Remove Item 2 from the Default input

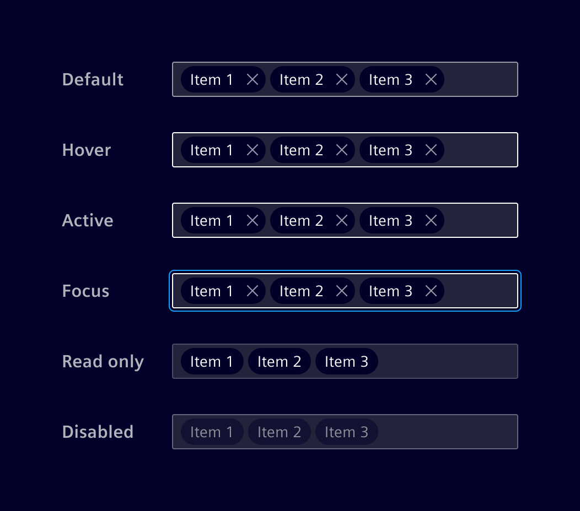tap(342, 79)
